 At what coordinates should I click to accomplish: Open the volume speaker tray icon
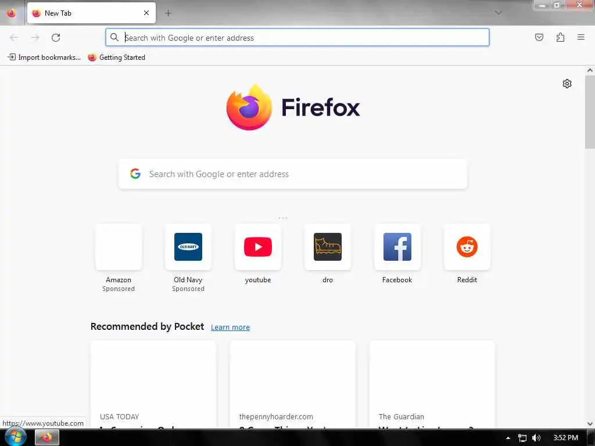(536, 438)
